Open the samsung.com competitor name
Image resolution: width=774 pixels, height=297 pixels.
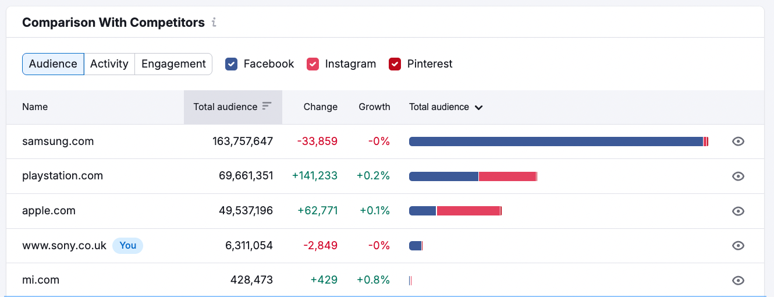coord(58,142)
